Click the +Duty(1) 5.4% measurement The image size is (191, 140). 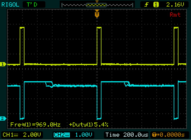tap(89, 124)
